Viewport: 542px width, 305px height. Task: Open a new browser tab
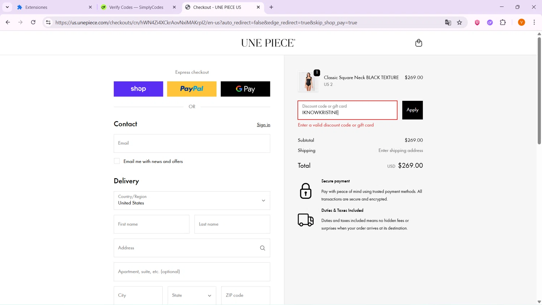(x=271, y=7)
